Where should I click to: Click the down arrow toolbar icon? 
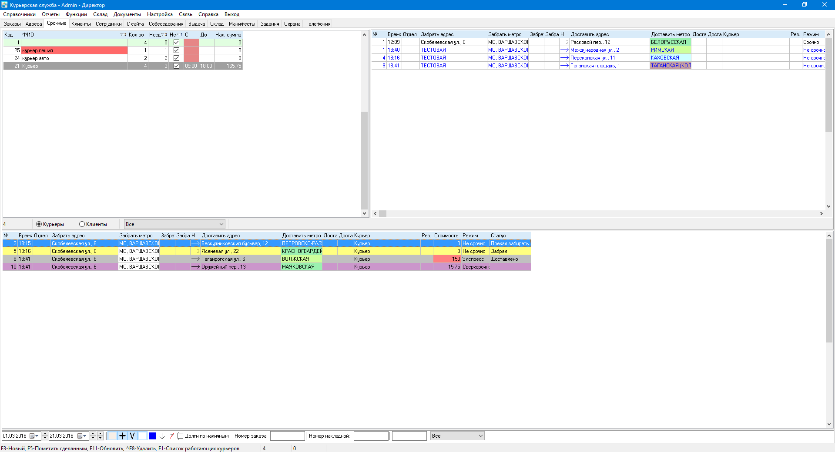coord(162,436)
